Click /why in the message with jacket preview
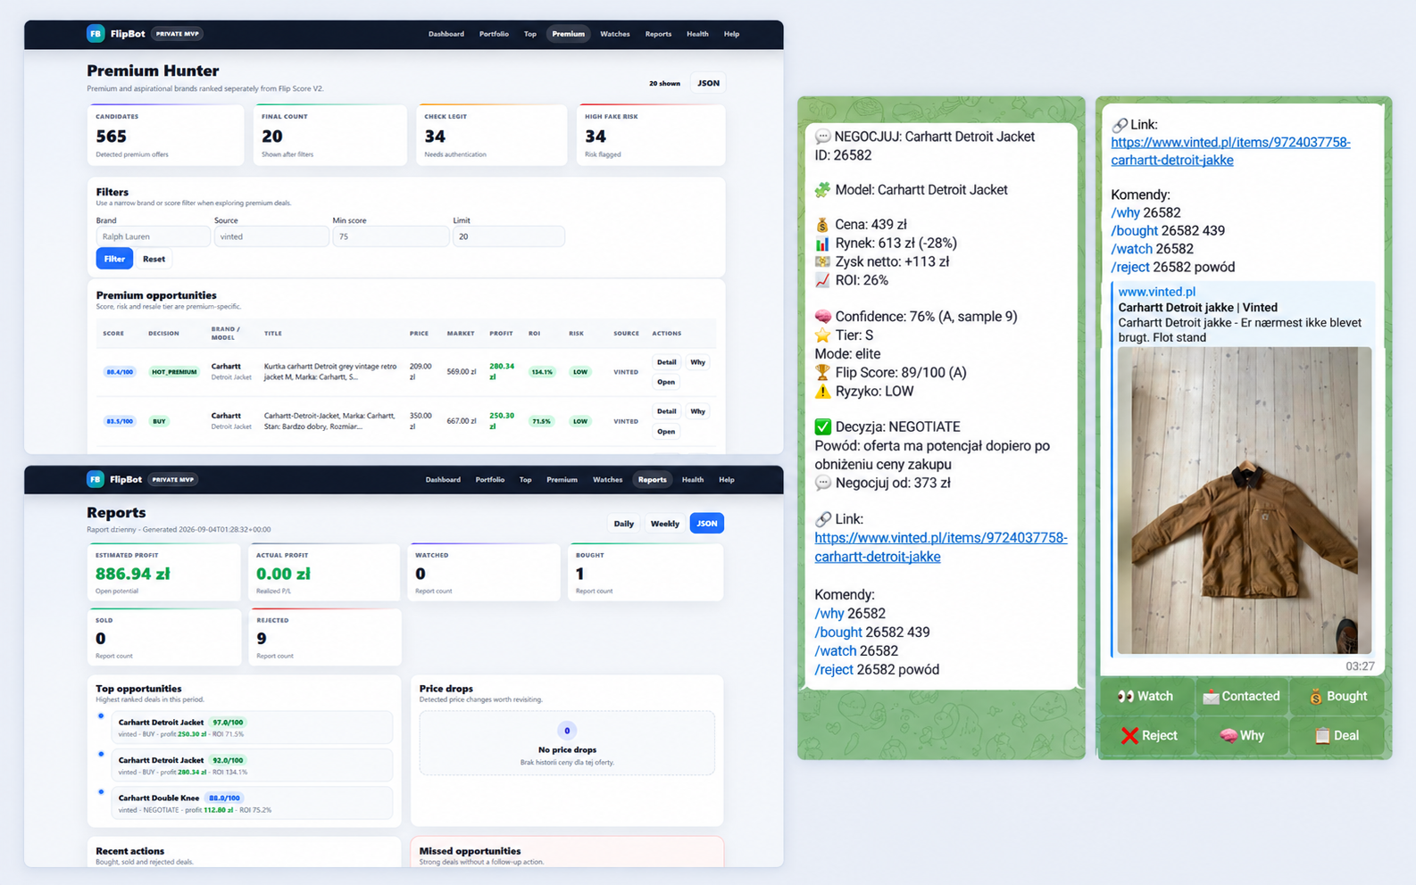 (1125, 213)
